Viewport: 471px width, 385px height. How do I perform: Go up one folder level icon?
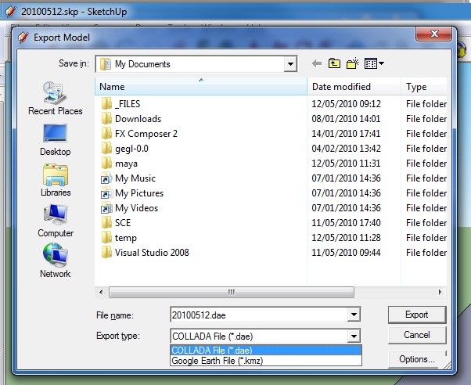click(335, 64)
